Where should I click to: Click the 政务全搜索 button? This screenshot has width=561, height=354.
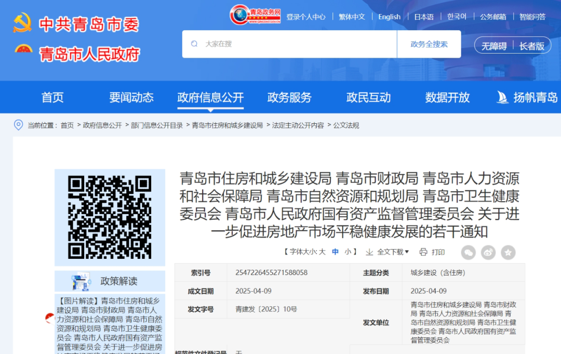429,44
